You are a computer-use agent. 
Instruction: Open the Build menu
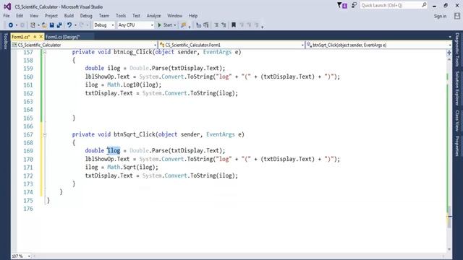(x=69, y=16)
